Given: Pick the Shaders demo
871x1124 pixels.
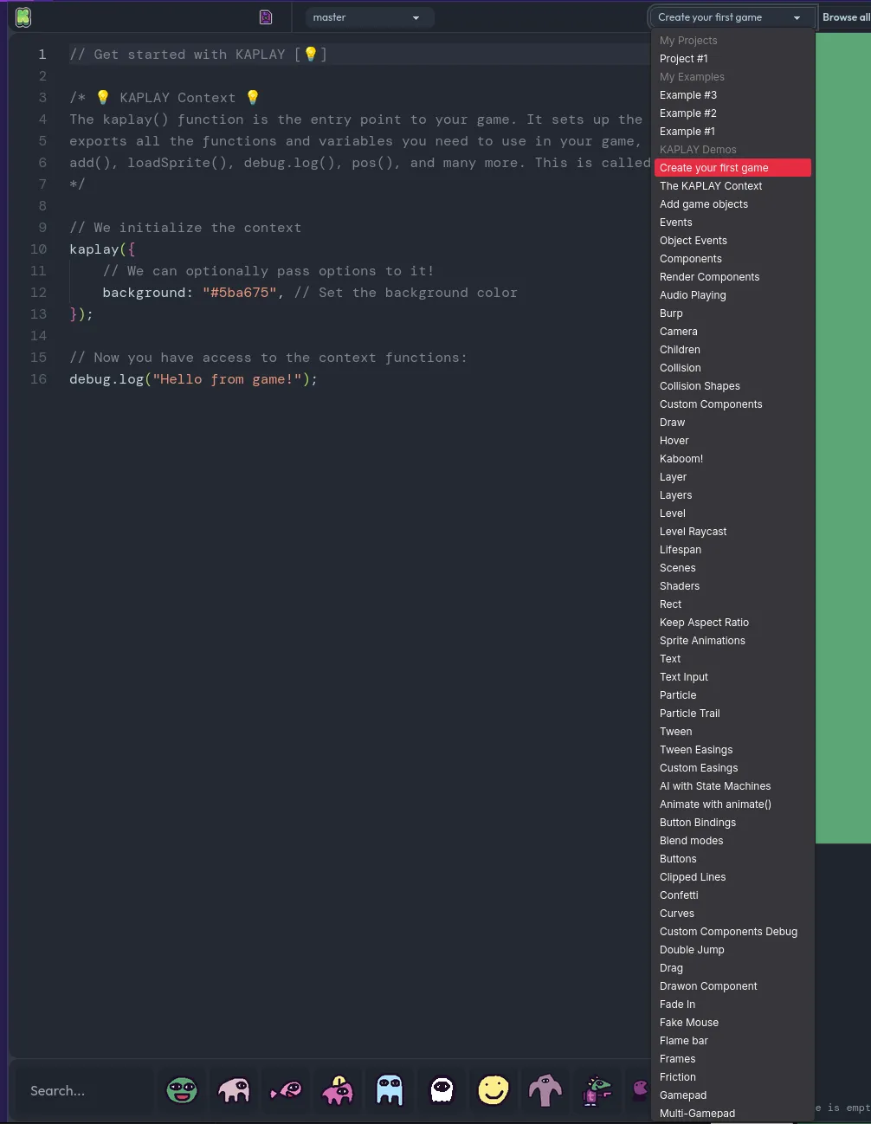Looking at the screenshot, I should pos(732,586).
